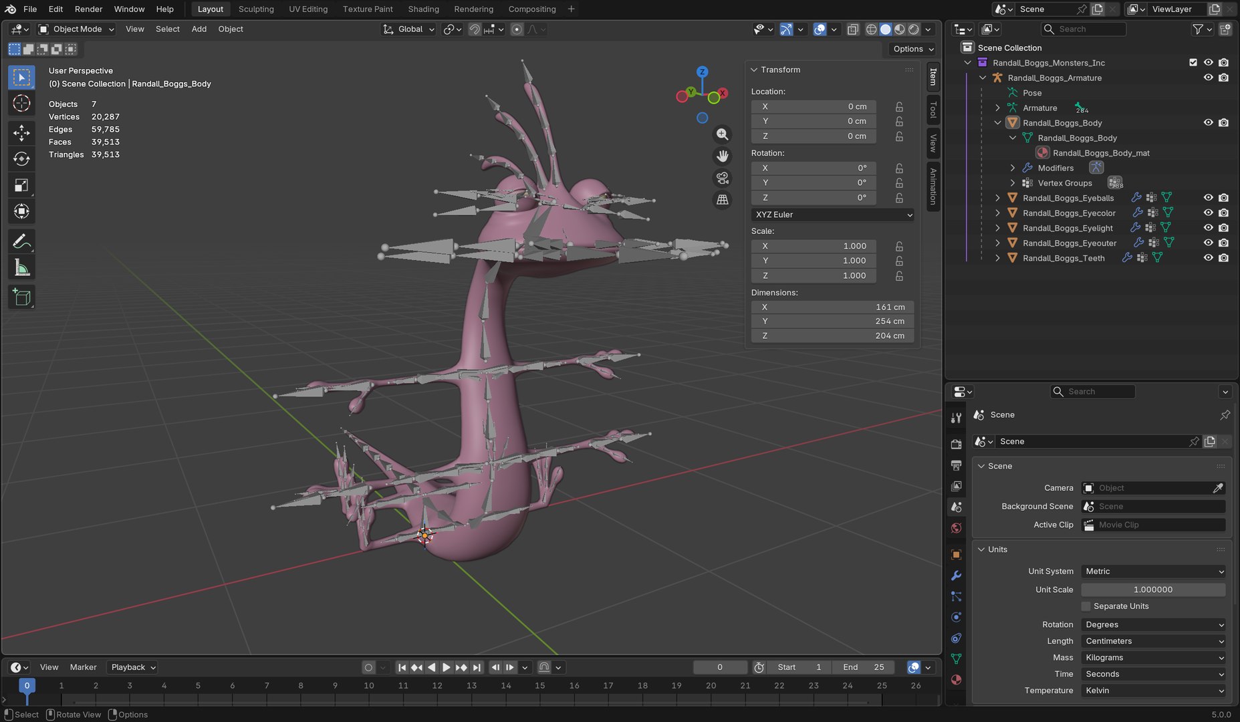The width and height of the screenshot is (1240, 722).
Task: Open the Render menu
Action: pos(88,9)
